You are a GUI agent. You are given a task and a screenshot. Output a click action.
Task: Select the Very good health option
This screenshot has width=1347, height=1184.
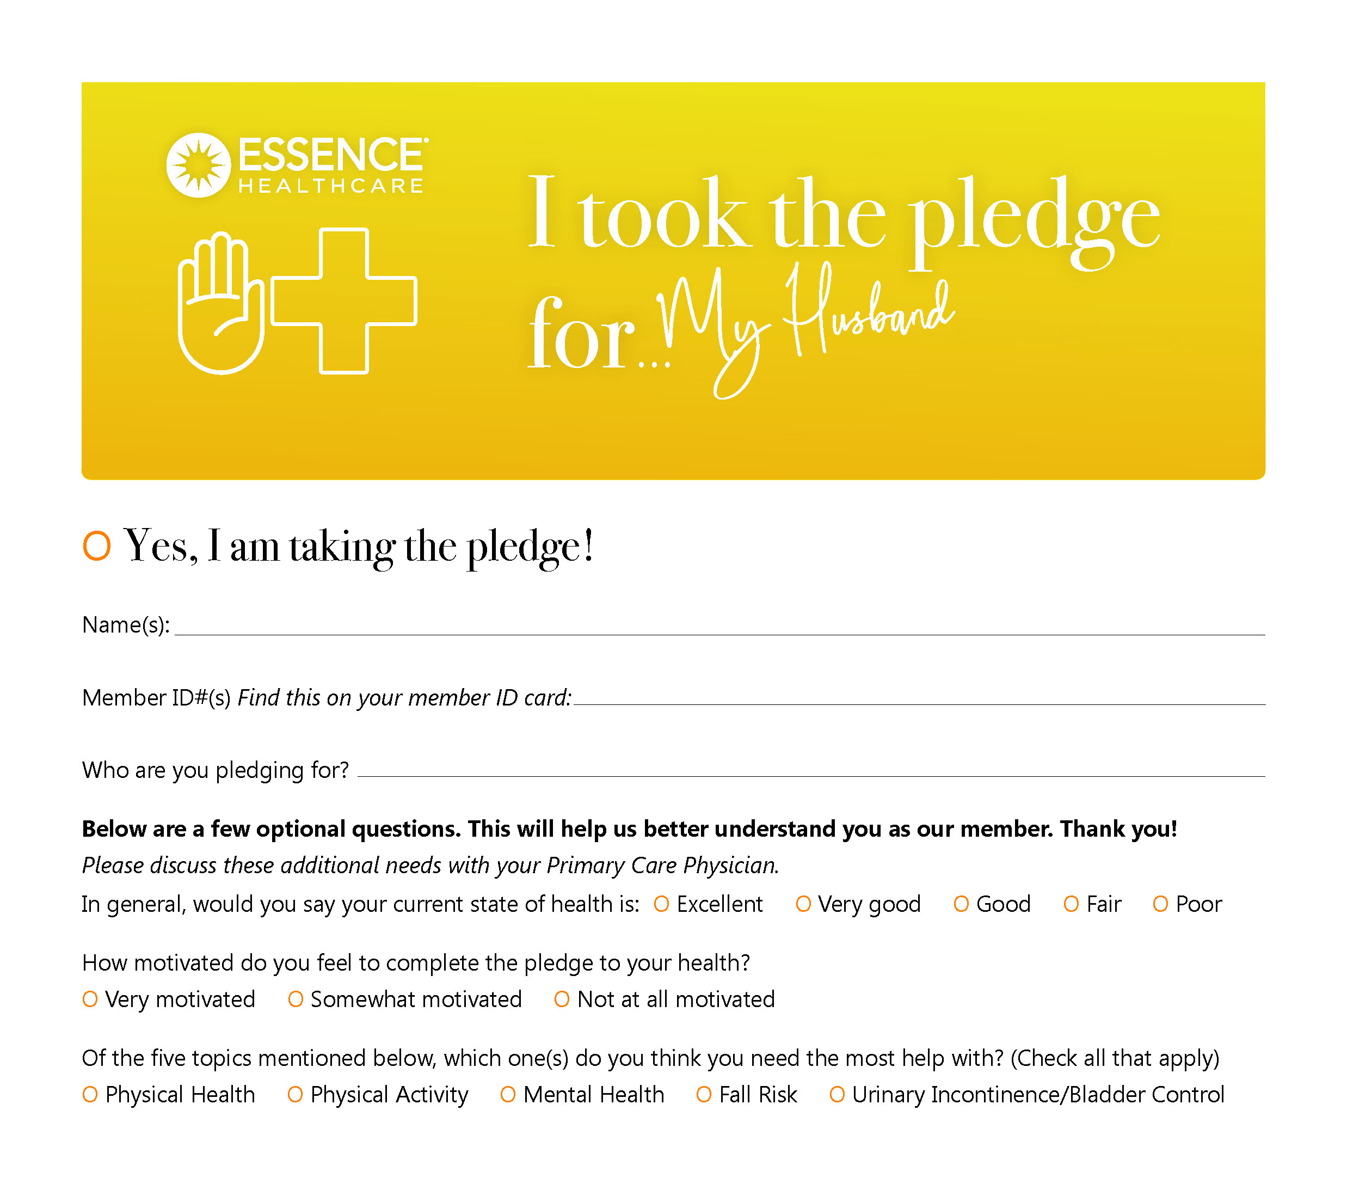803,904
